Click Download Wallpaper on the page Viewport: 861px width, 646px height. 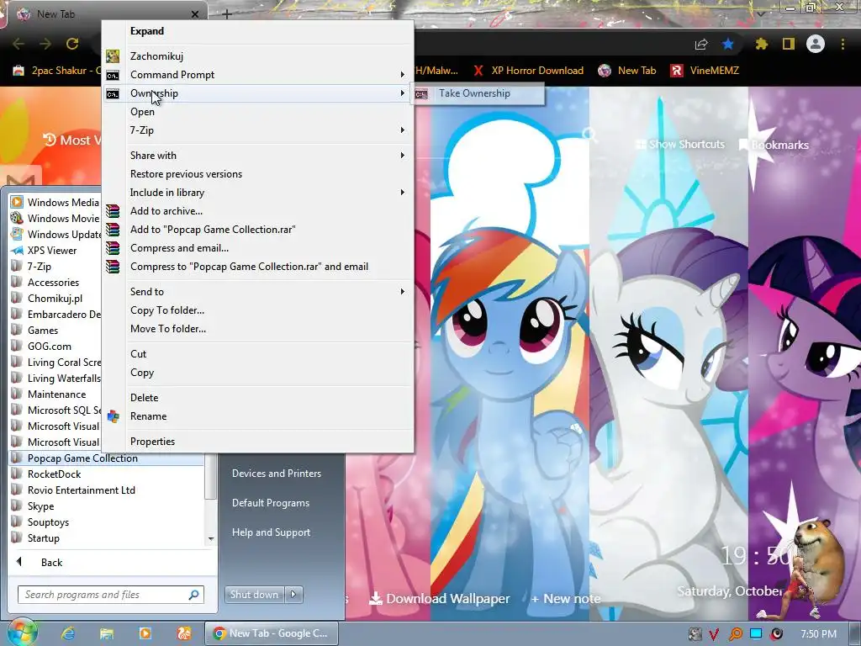tap(439, 599)
